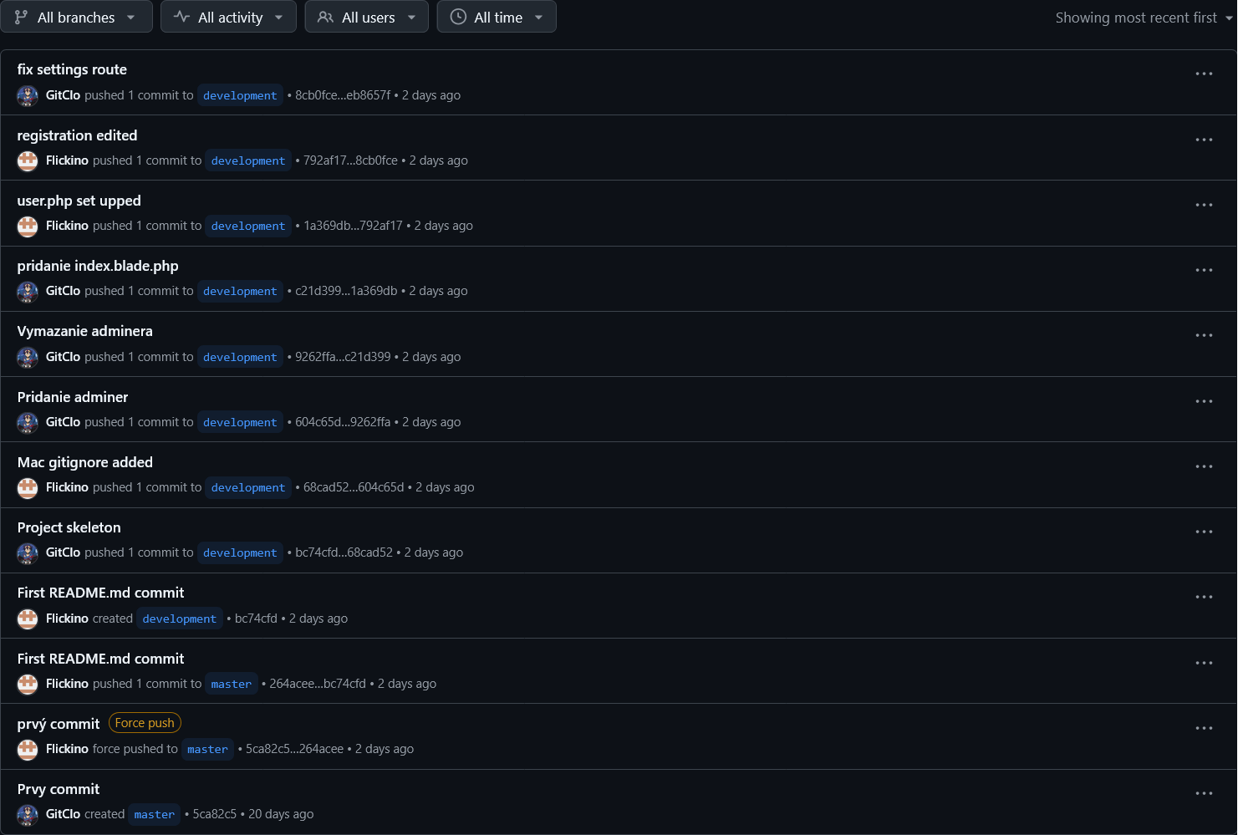Viewport: 1238px width, 835px height.
Task: Open the options menu for Project skeleton
Action: tap(1204, 532)
